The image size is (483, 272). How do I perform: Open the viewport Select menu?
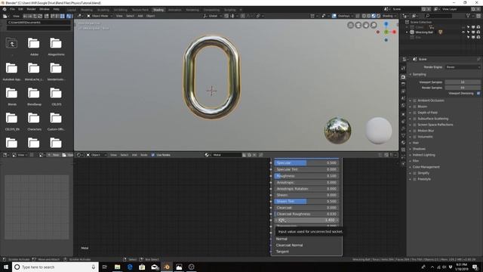tap(131, 16)
